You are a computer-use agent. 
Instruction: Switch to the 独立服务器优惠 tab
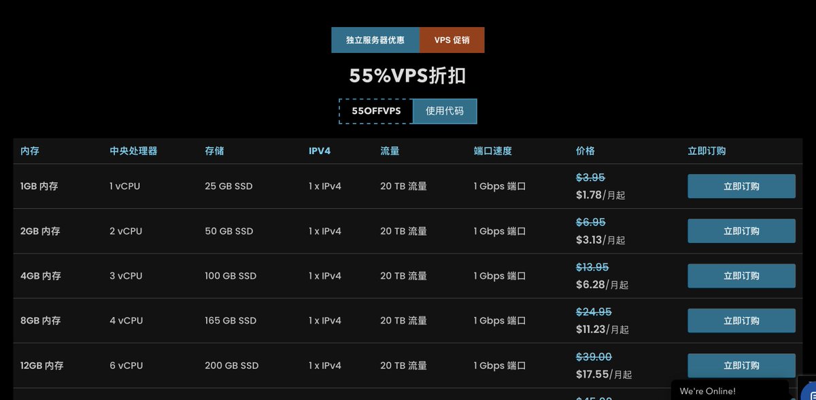tap(375, 40)
